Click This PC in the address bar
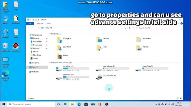The height and width of the screenshot is (107, 191). [49, 28]
